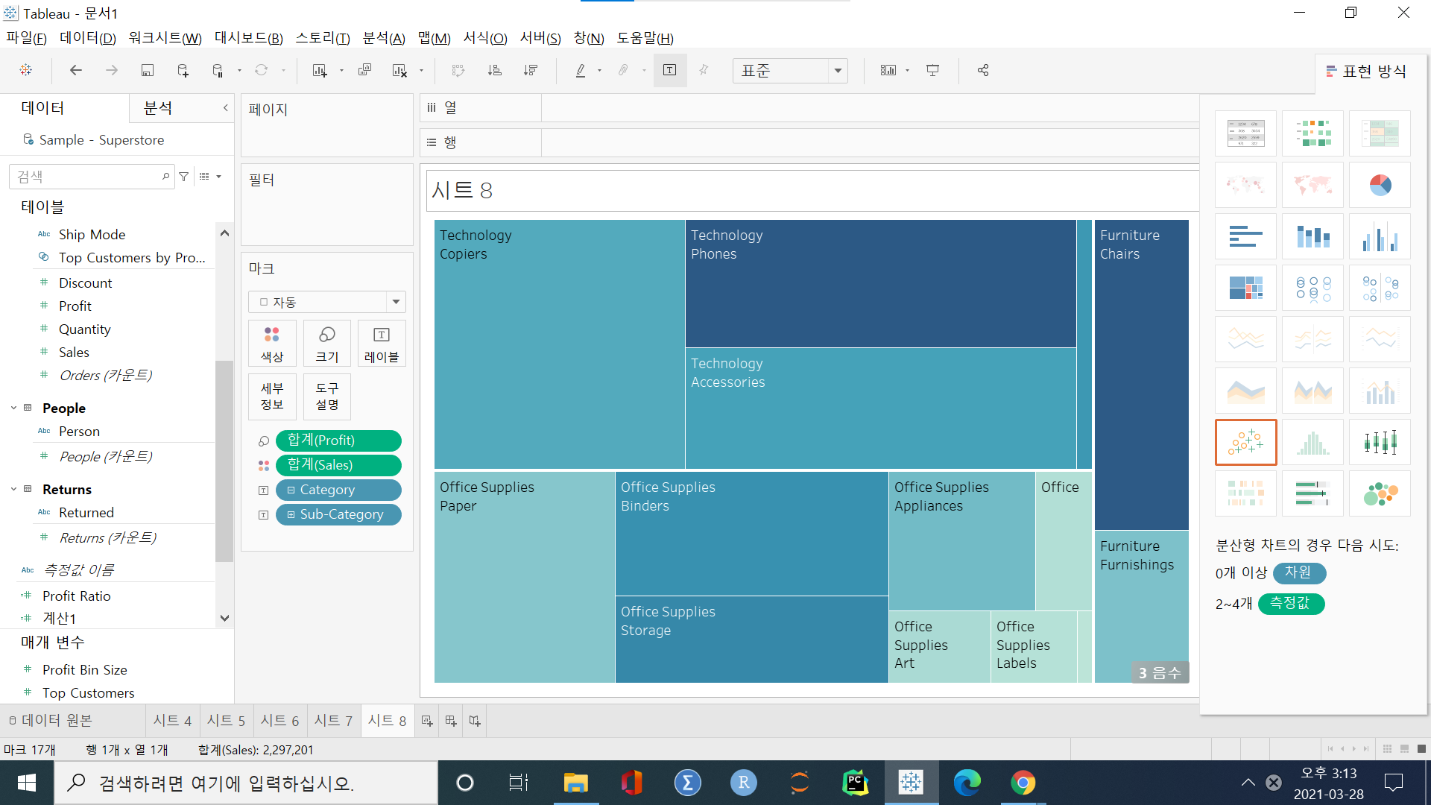Click the Sort ascending icon
1431x805 pixels.
coord(494,70)
